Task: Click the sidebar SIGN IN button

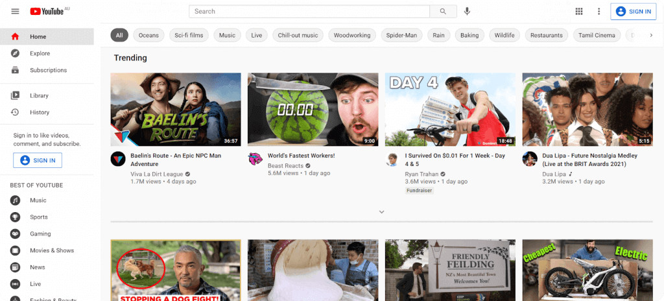Action: (x=38, y=160)
